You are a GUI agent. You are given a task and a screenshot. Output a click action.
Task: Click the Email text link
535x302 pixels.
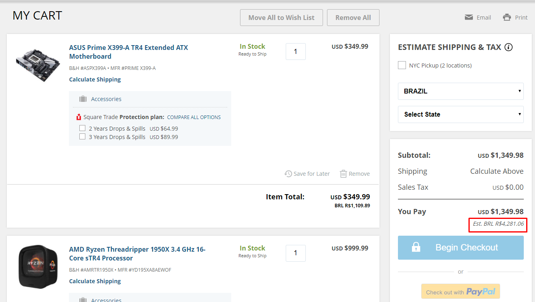[484, 18]
